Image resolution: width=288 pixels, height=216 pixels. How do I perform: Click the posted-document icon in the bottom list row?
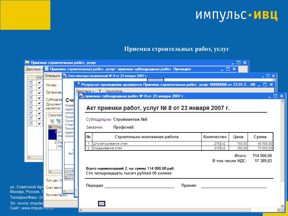[x=30, y=123]
